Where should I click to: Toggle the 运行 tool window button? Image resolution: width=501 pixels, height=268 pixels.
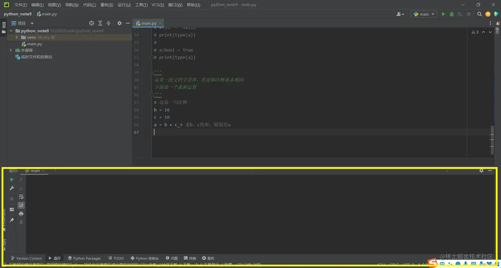click(55, 258)
